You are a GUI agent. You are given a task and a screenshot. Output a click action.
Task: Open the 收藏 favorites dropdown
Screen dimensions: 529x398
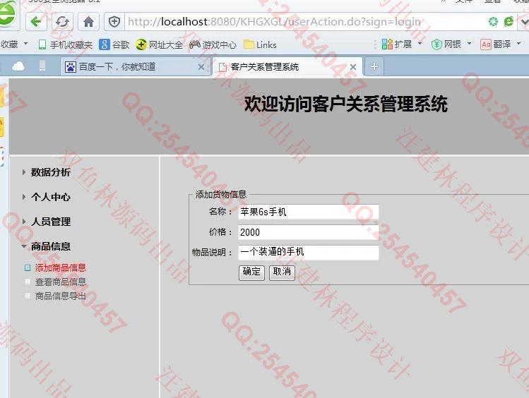(14, 44)
